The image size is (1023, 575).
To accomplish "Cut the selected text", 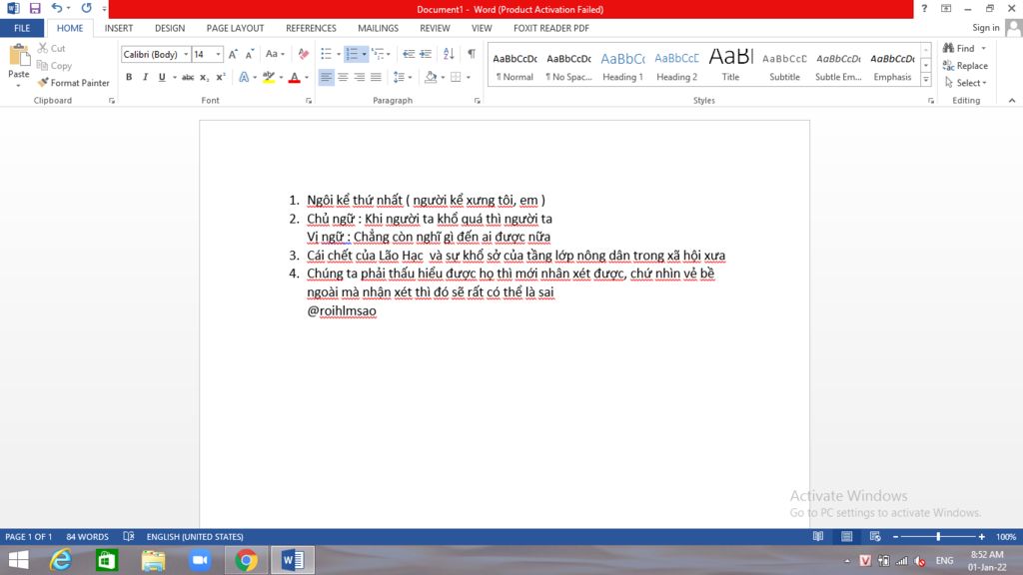I will pos(52,48).
